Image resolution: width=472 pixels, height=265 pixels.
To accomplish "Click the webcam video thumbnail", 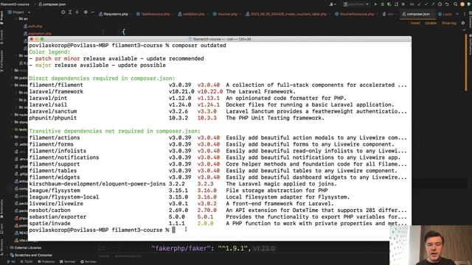I will (431, 245).
